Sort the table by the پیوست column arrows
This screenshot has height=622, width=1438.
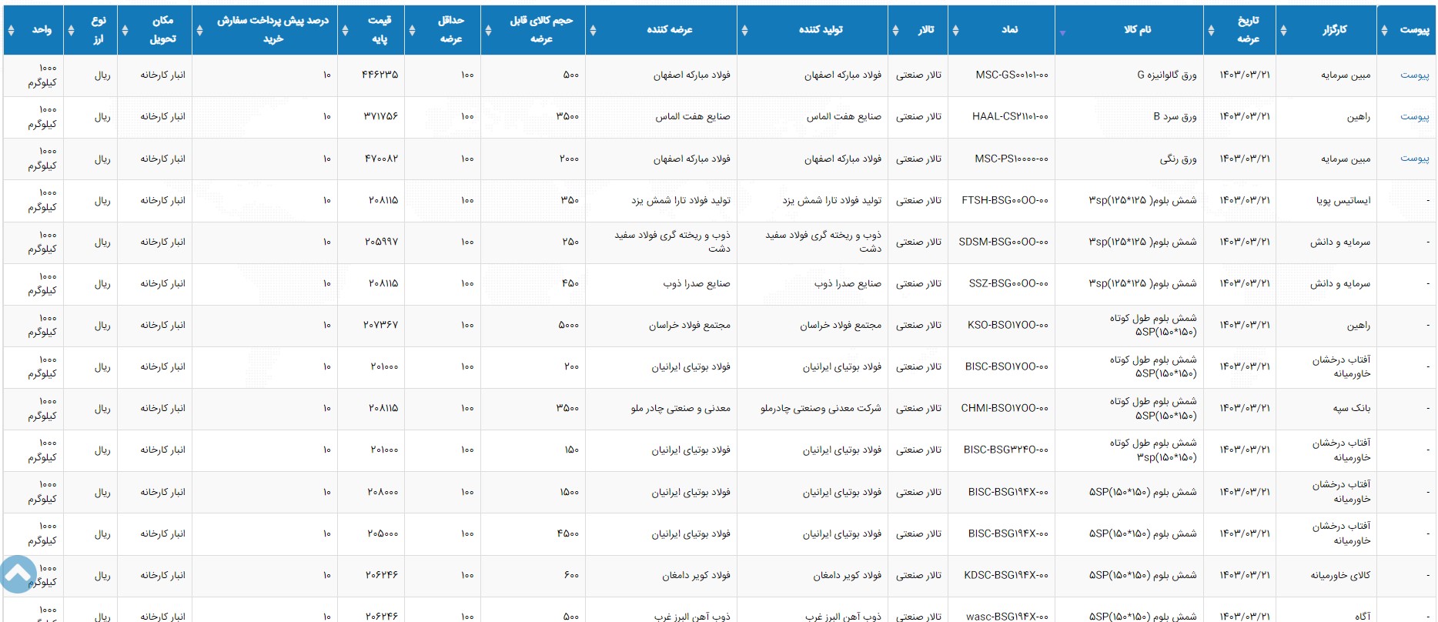1384,30
